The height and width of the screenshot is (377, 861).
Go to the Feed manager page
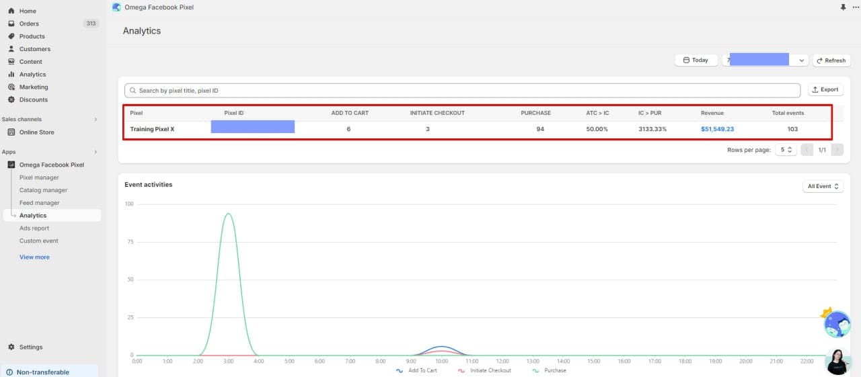pos(39,203)
